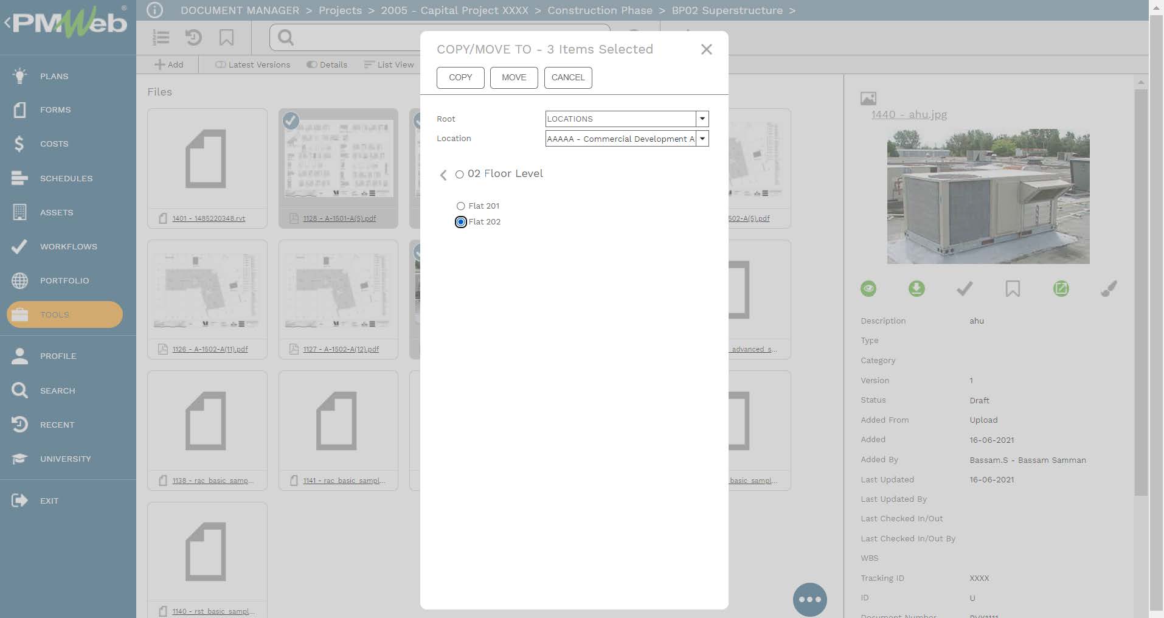Expand the Root LOCATIONS dropdown
Image resolution: width=1164 pixels, height=618 pixels.
pos(702,119)
